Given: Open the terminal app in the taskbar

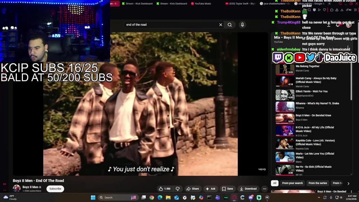Looking at the screenshot, I should click(209, 198).
